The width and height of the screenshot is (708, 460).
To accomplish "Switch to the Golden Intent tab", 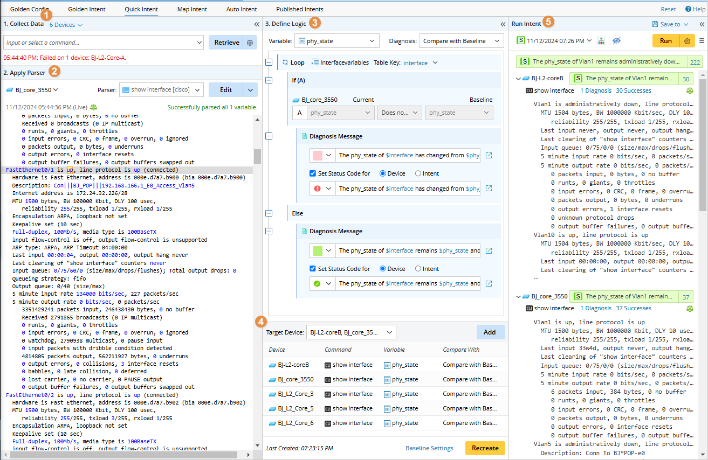I will point(87,9).
